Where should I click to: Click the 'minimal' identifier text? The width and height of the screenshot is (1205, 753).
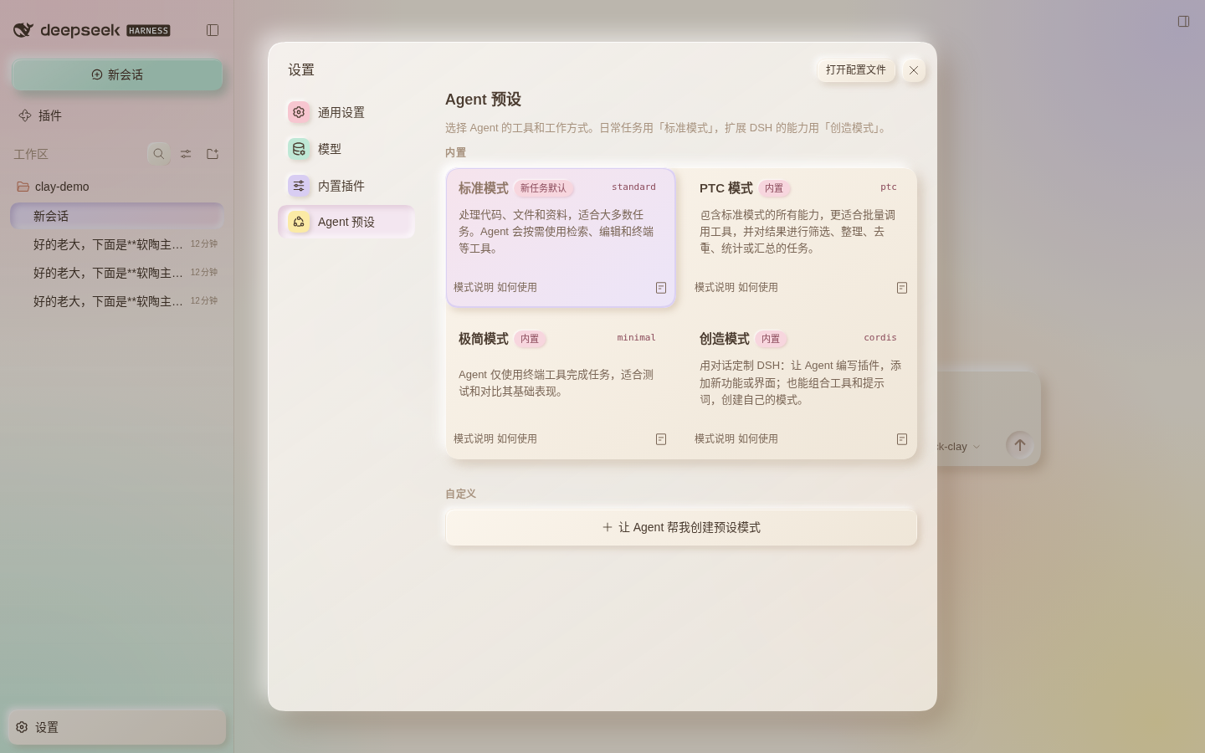coord(637,338)
